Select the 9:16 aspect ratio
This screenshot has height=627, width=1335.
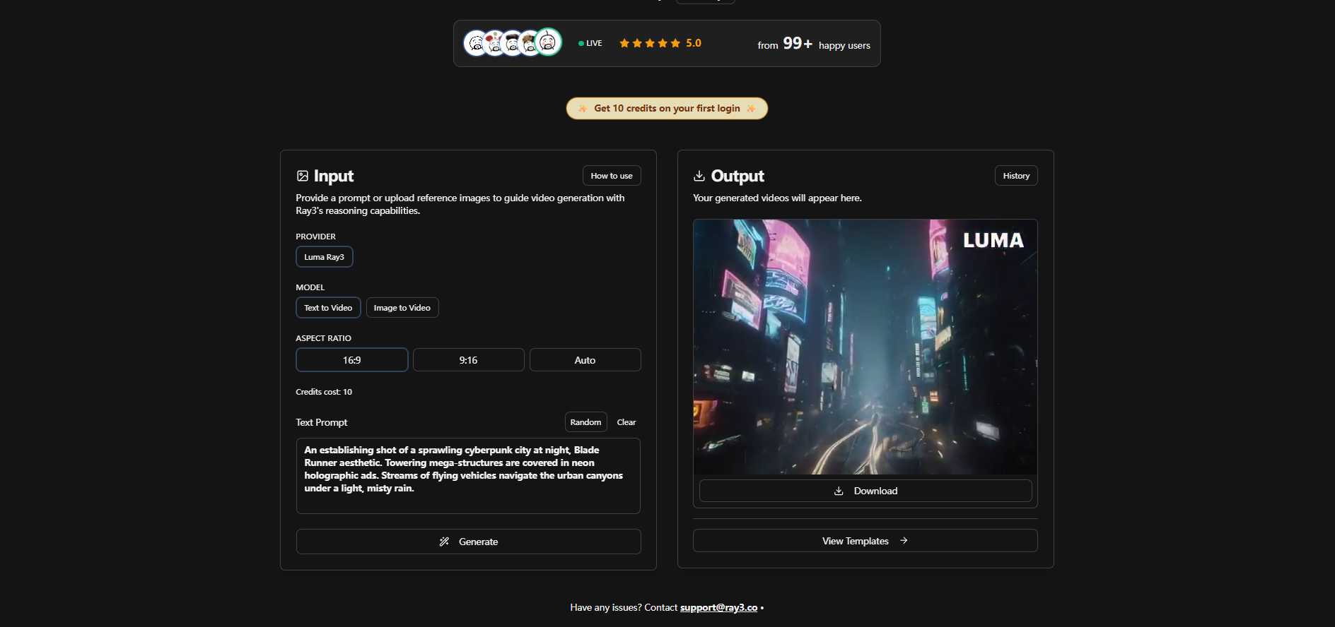(x=468, y=360)
